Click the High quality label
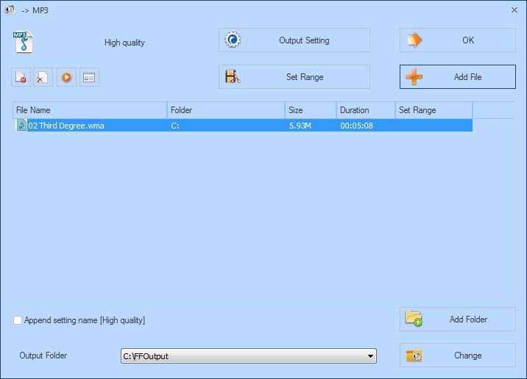527x379 pixels. [x=124, y=43]
